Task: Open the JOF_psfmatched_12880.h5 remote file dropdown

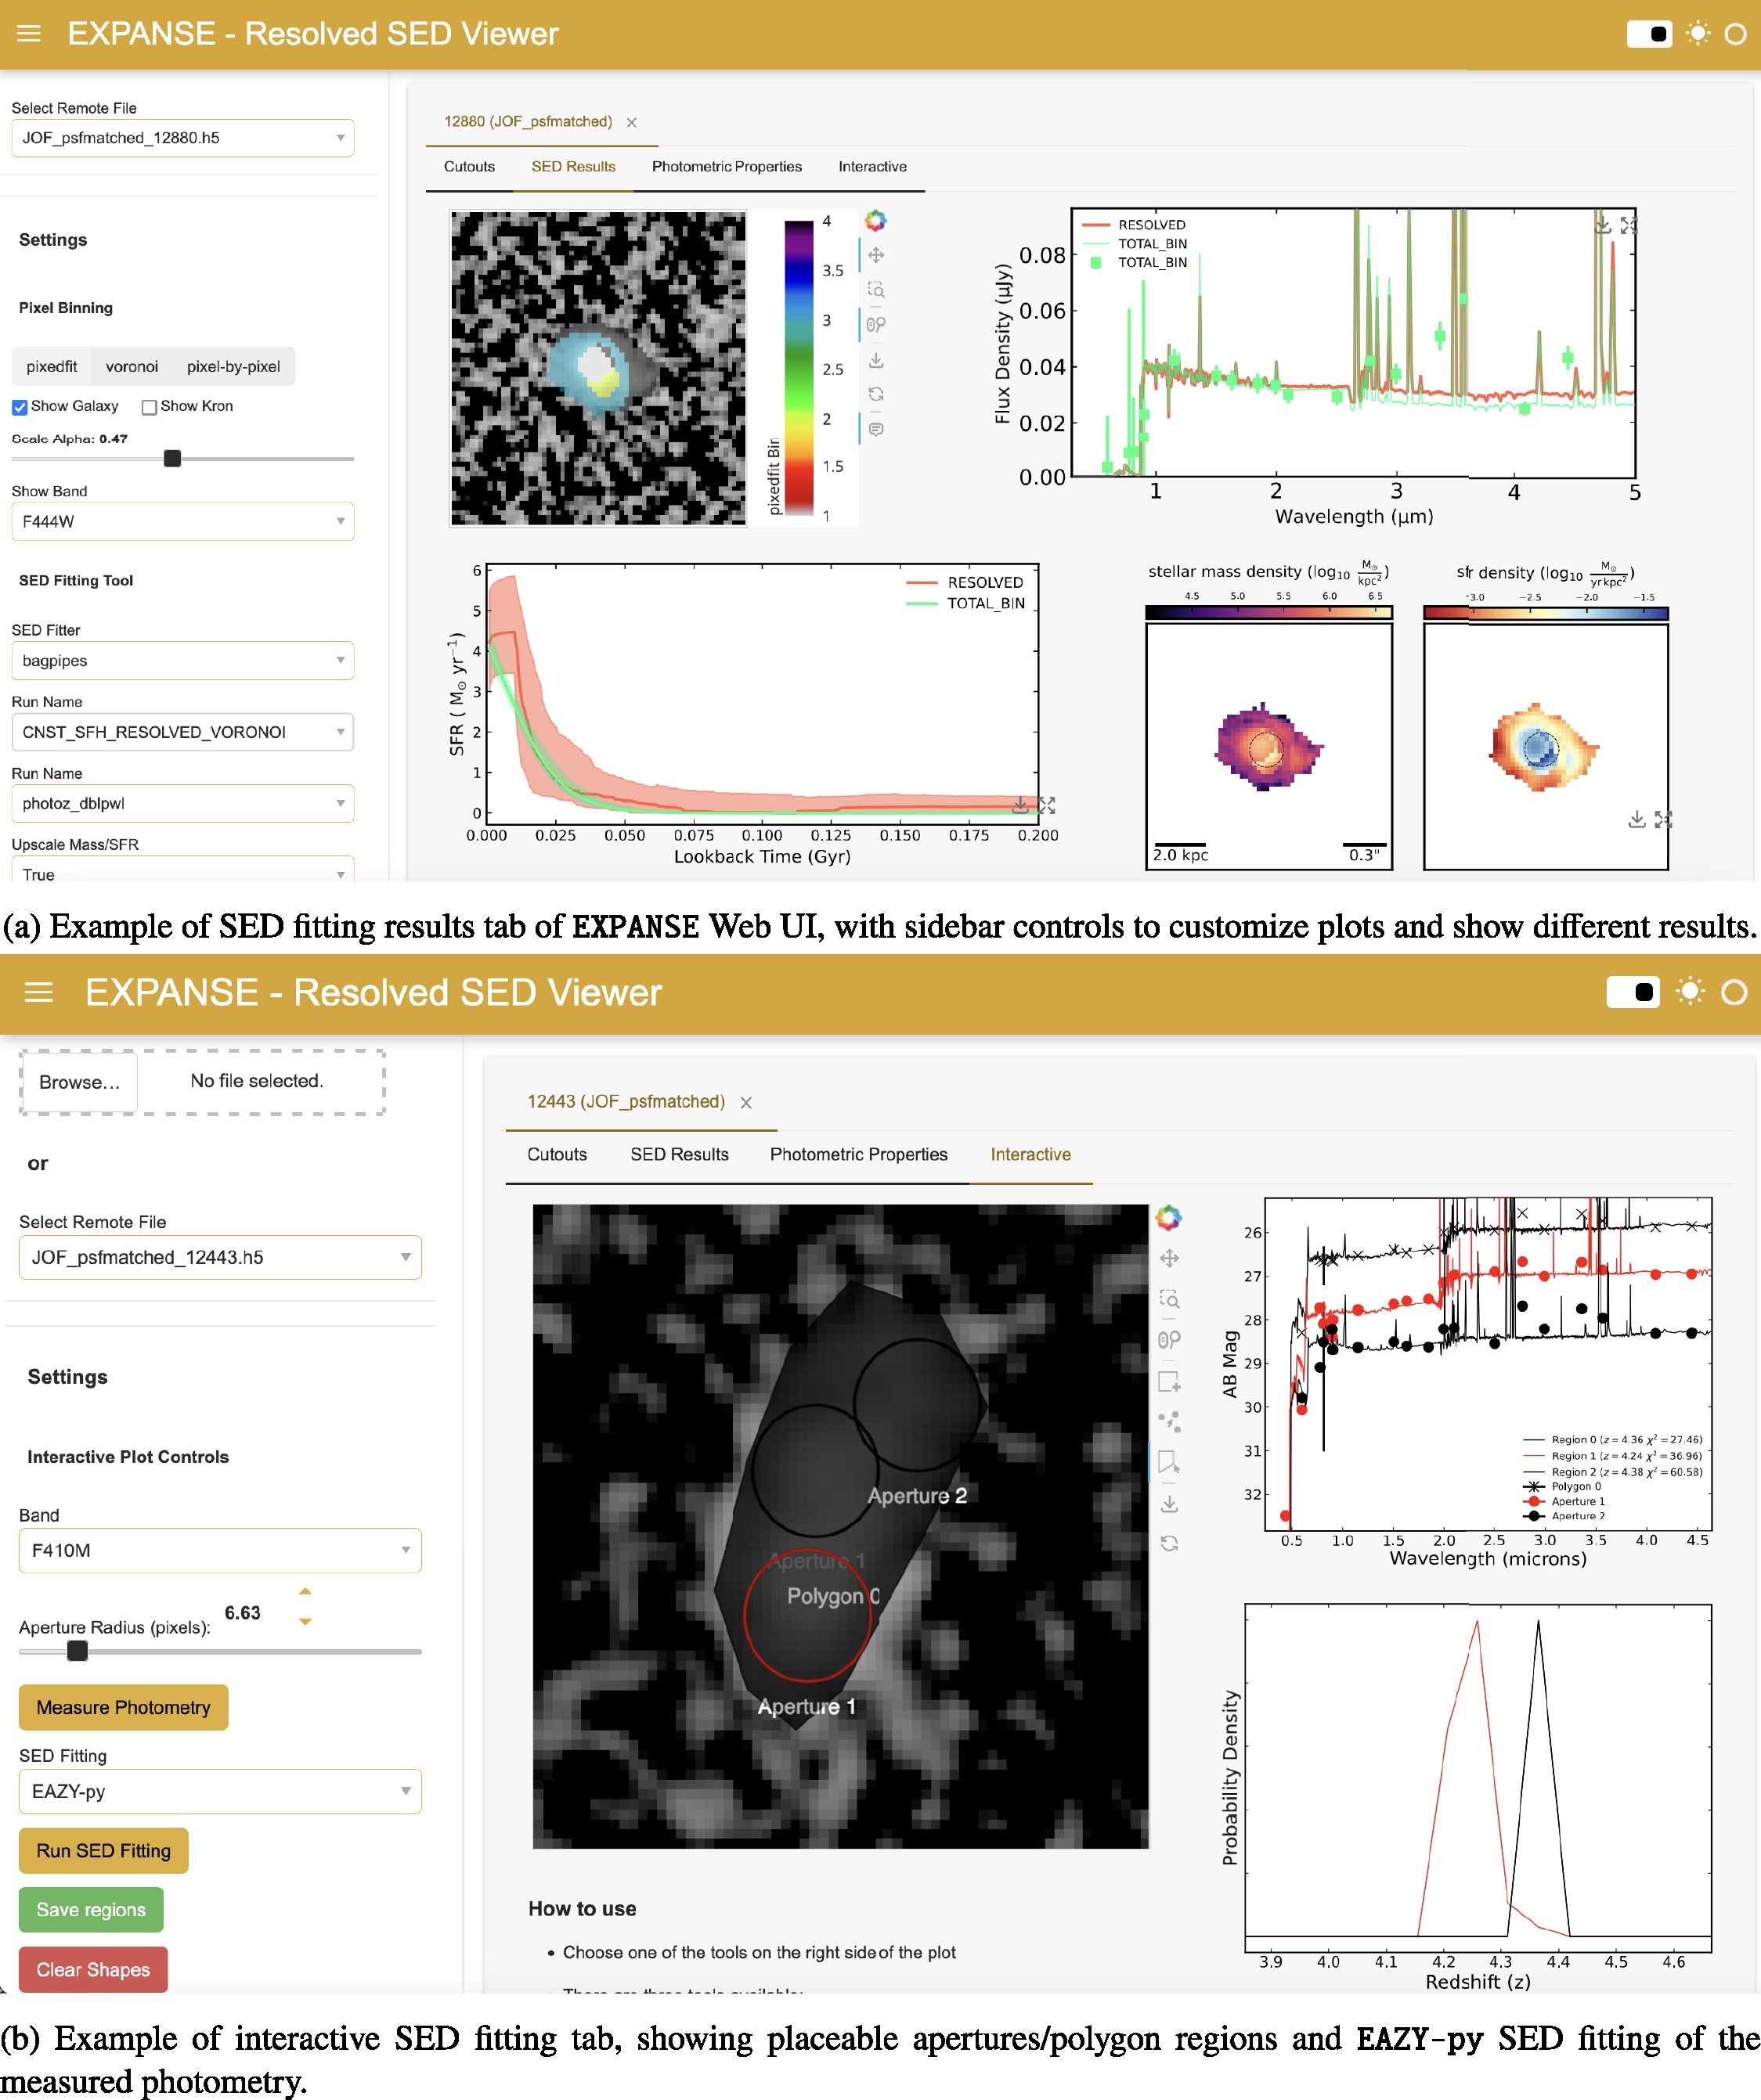Action: click(x=183, y=138)
